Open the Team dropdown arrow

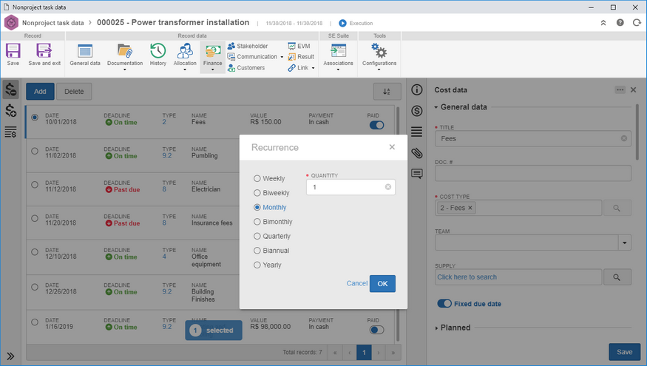click(625, 243)
